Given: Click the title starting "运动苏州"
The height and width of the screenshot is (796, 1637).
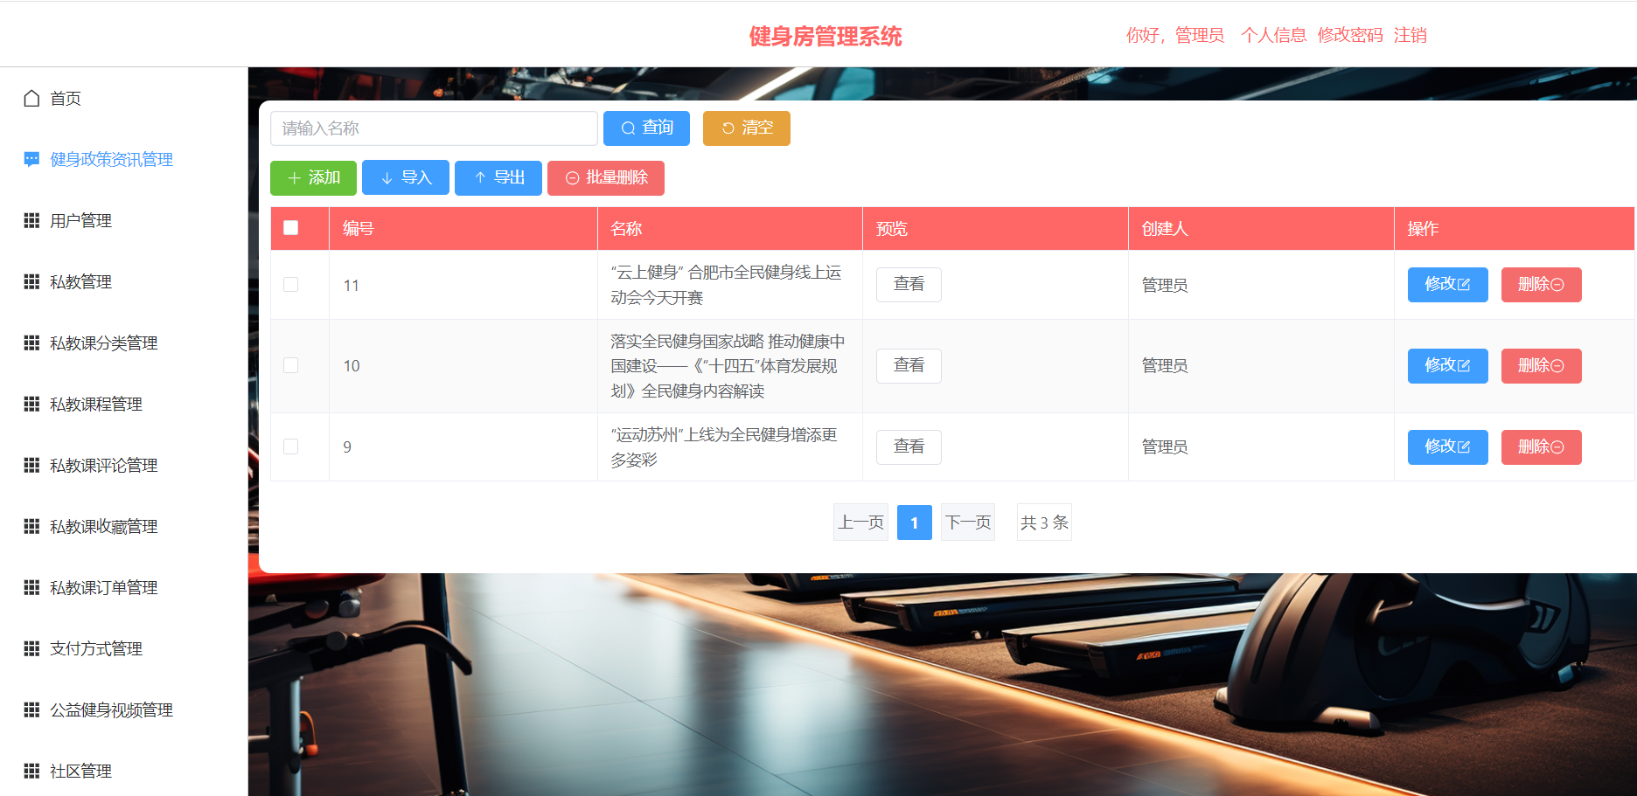Looking at the screenshot, I should [x=724, y=447].
